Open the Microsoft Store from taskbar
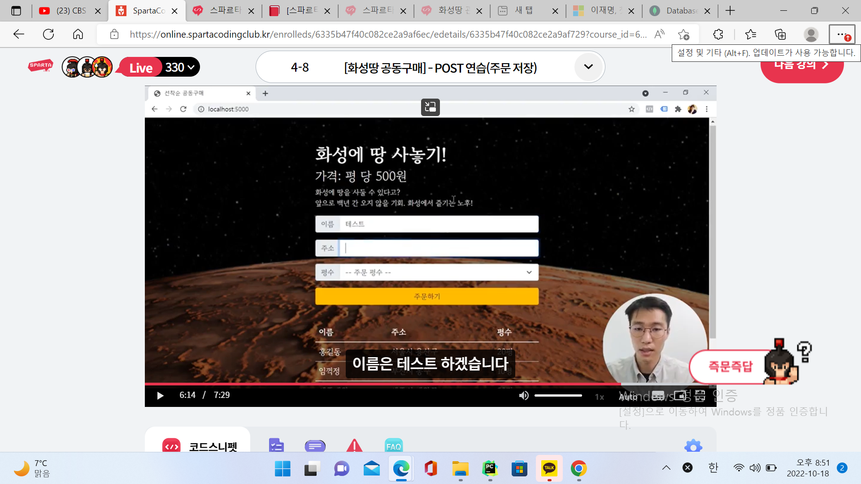The height and width of the screenshot is (484, 861). coord(519,469)
